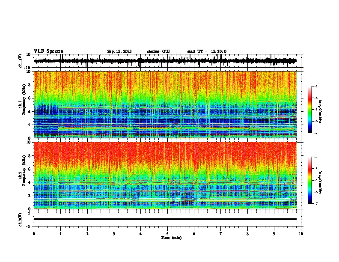Click time-axis tick label "5"

167,234
